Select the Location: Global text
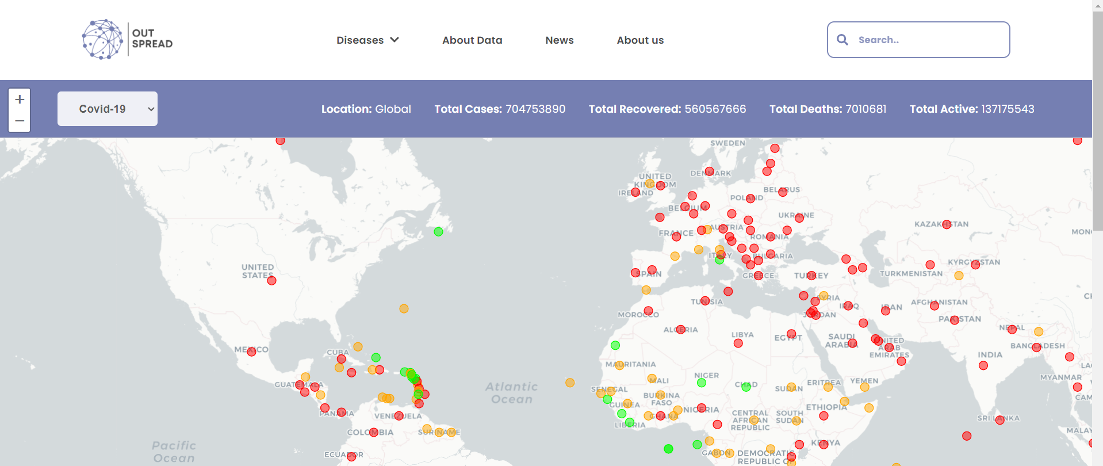The width and height of the screenshot is (1103, 466). point(366,109)
